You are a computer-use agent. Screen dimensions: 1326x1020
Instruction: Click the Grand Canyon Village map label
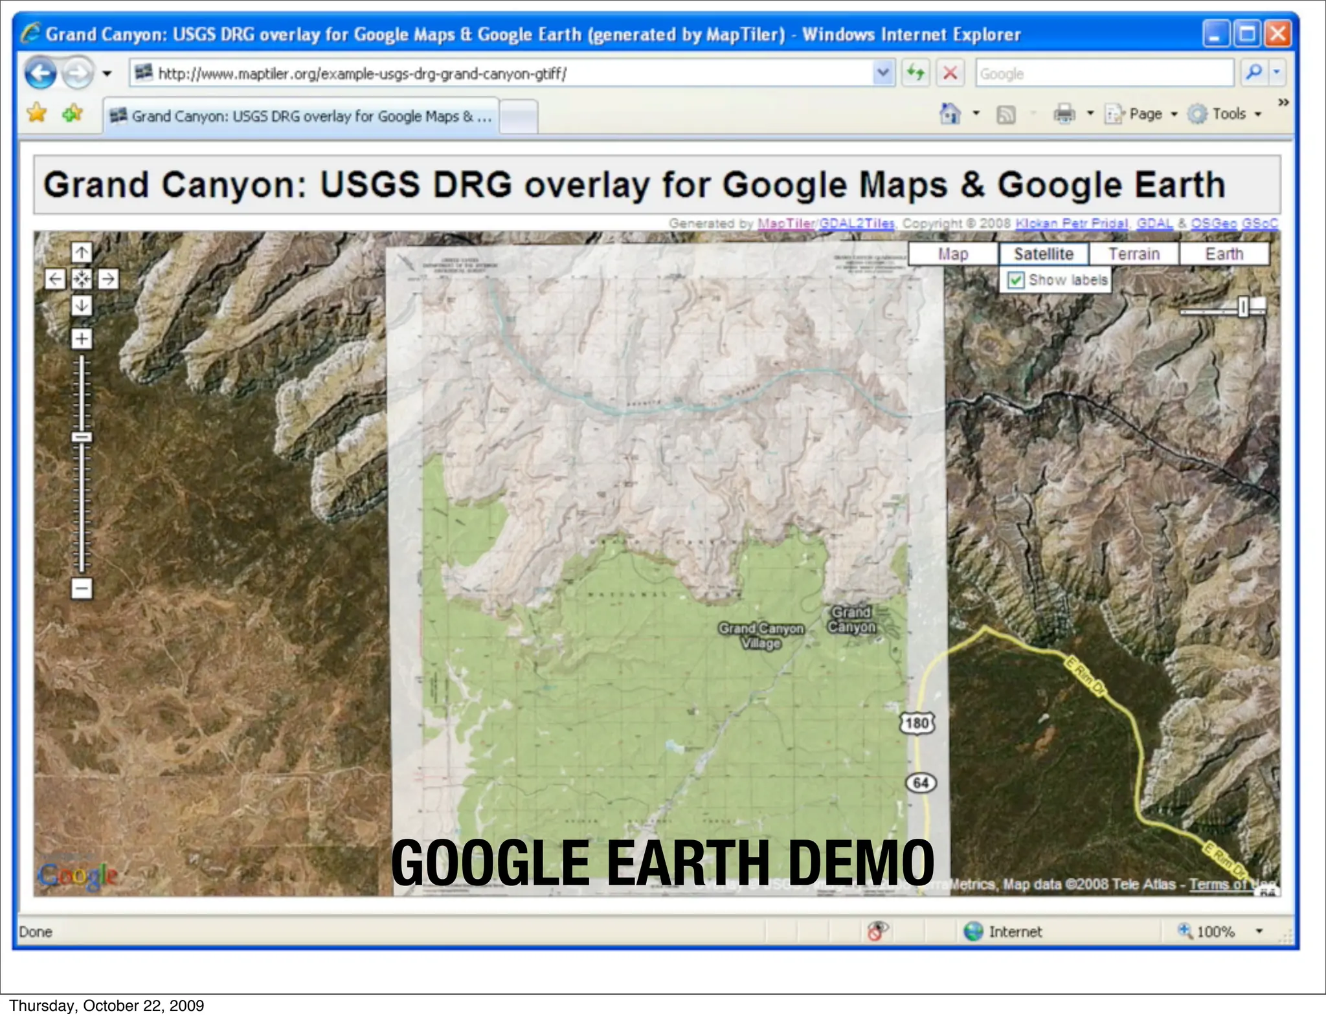pos(761,636)
